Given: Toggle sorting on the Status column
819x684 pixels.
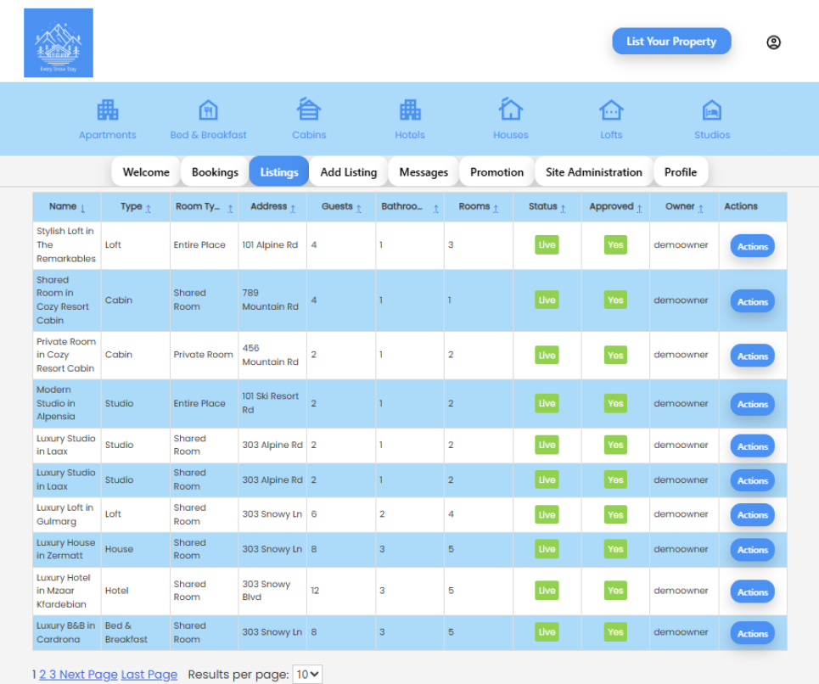Looking at the screenshot, I should point(547,206).
